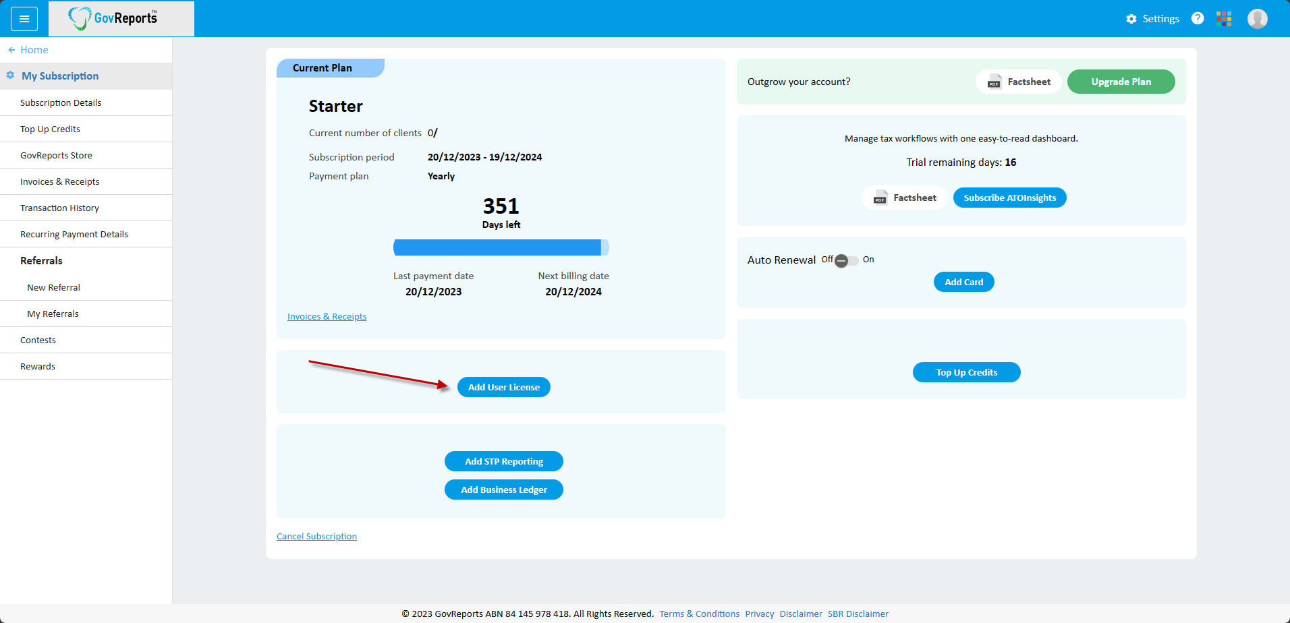Click the green Upgrade Plan button
The image size is (1290, 623).
tap(1121, 82)
